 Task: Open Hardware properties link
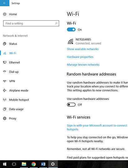[x=80, y=57]
